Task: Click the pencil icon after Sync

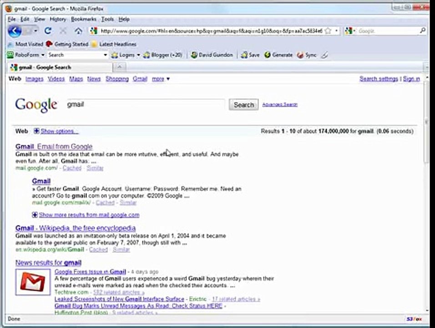Action: coord(324,55)
